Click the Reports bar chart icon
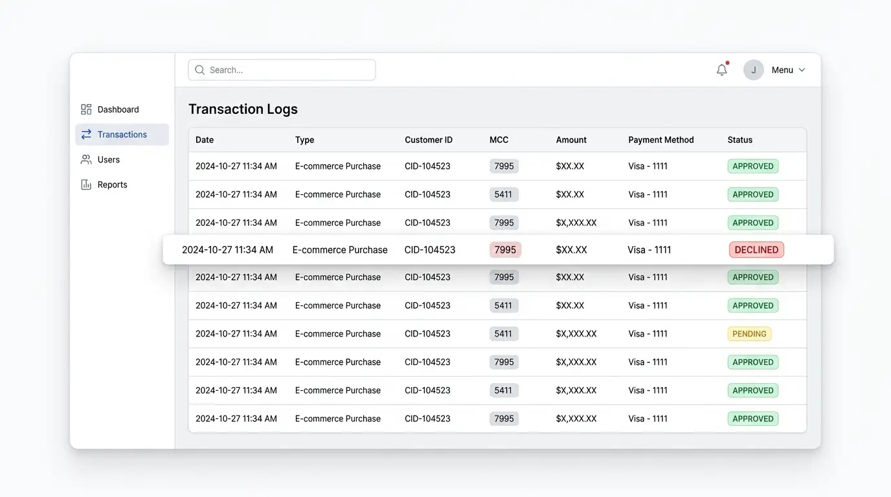This screenshot has height=497, width=891. pos(86,184)
